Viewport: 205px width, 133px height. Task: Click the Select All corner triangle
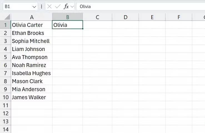[x=7, y=17]
